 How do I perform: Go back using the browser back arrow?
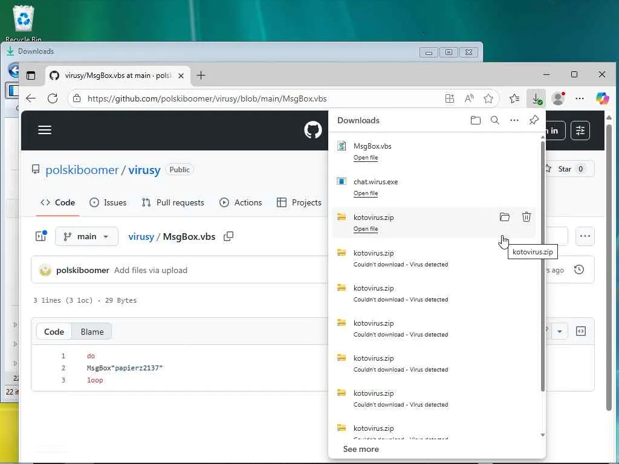pyautogui.click(x=31, y=98)
